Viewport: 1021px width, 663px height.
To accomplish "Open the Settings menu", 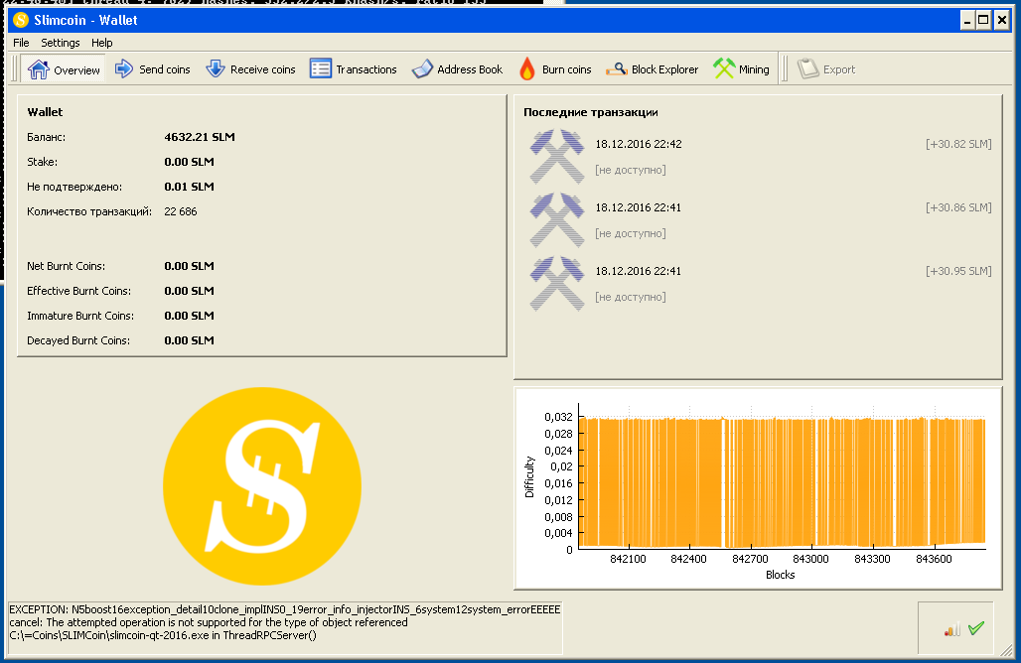I will click(x=60, y=43).
